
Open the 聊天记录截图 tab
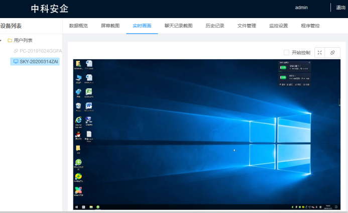178,26
